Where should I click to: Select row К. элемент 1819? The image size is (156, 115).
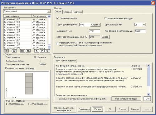pyautogui.click(x=26, y=43)
